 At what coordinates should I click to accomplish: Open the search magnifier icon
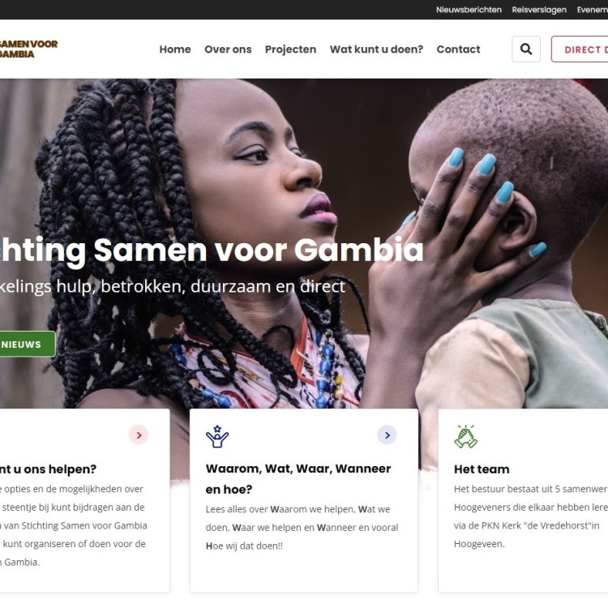click(x=526, y=49)
